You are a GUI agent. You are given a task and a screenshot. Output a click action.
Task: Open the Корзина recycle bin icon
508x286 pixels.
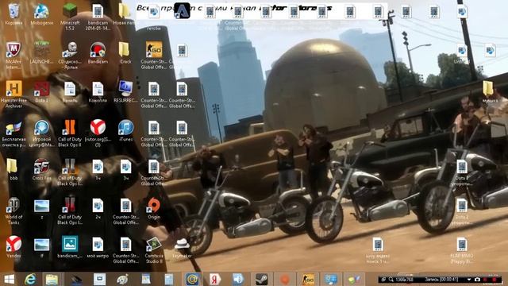14,15
